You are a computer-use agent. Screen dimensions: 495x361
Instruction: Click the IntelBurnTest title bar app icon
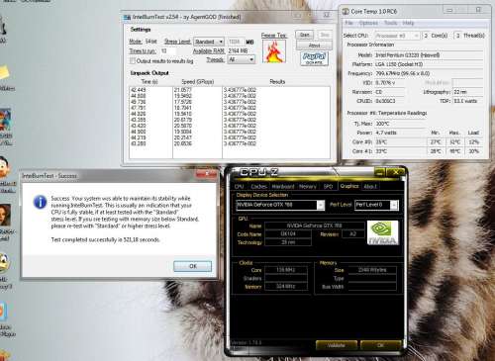click(127, 17)
